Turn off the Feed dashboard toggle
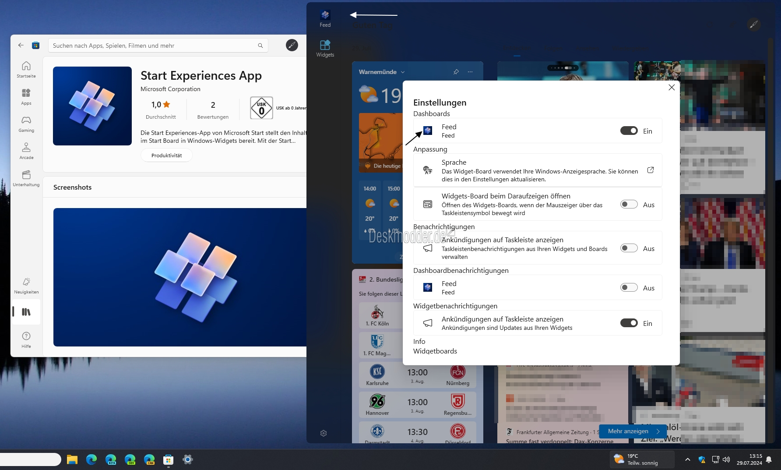This screenshot has height=470, width=781. click(629, 131)
